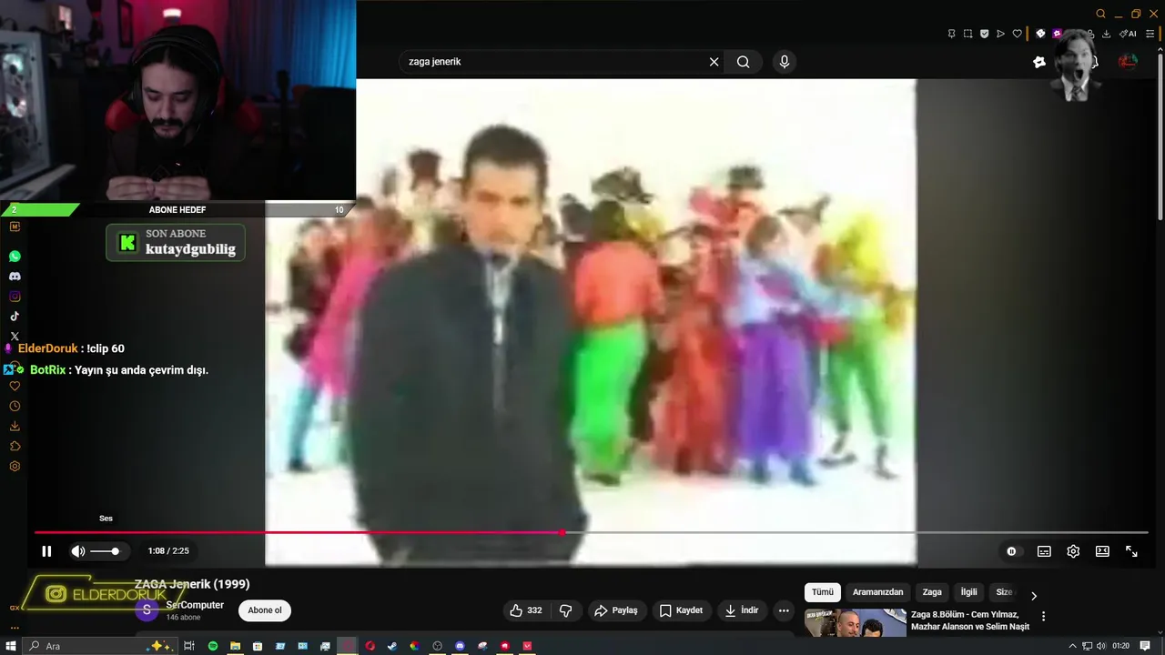Open the browser downloads icon
Viewport: 1165px width, 655px height.
1106,34
